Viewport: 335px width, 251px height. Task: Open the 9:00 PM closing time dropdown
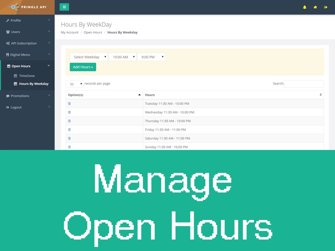click(x=151, y=57)
